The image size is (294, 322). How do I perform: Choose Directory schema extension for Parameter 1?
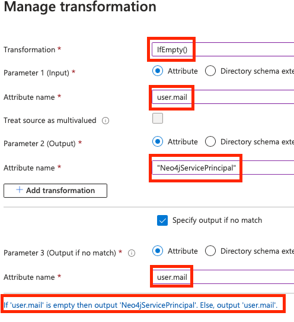coord(210,71)
